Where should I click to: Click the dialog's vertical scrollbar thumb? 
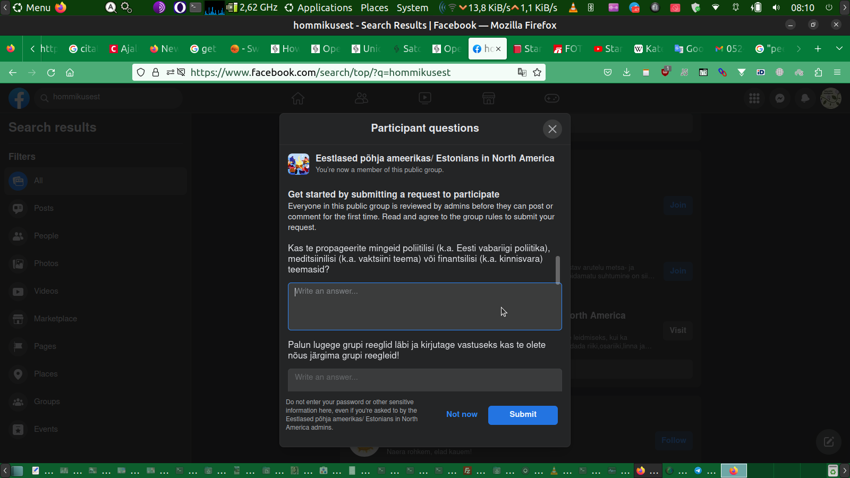[557, 270]
